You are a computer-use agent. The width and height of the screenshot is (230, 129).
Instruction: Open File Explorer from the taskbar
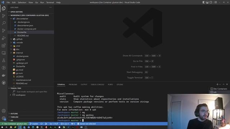[x=11, y=127]
